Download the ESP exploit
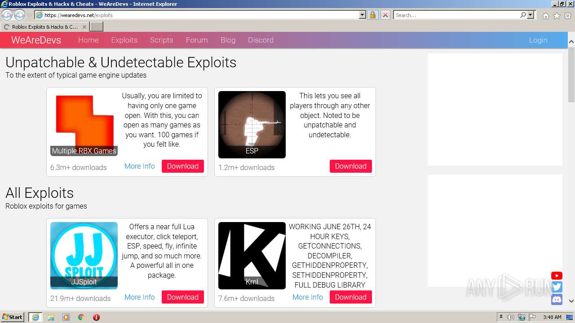Image resolution: width=575 pixels, height=323 pixels. tap(350, 166)
